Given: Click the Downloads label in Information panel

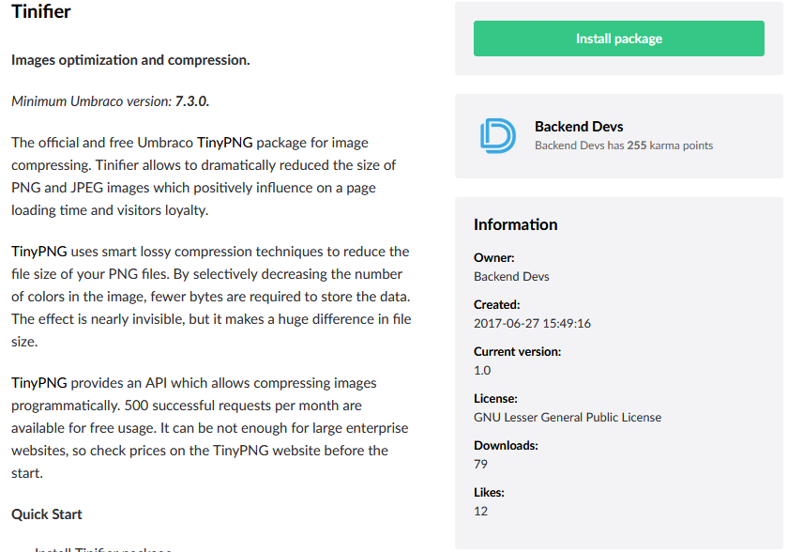Looking at the screenshot, I should (x=506, y=445).
